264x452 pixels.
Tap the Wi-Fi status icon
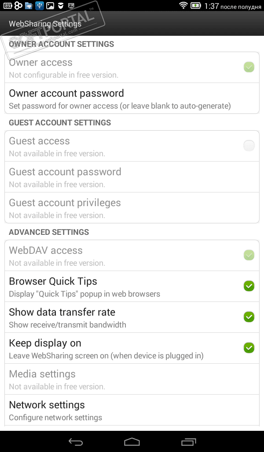tap(183, 6)
